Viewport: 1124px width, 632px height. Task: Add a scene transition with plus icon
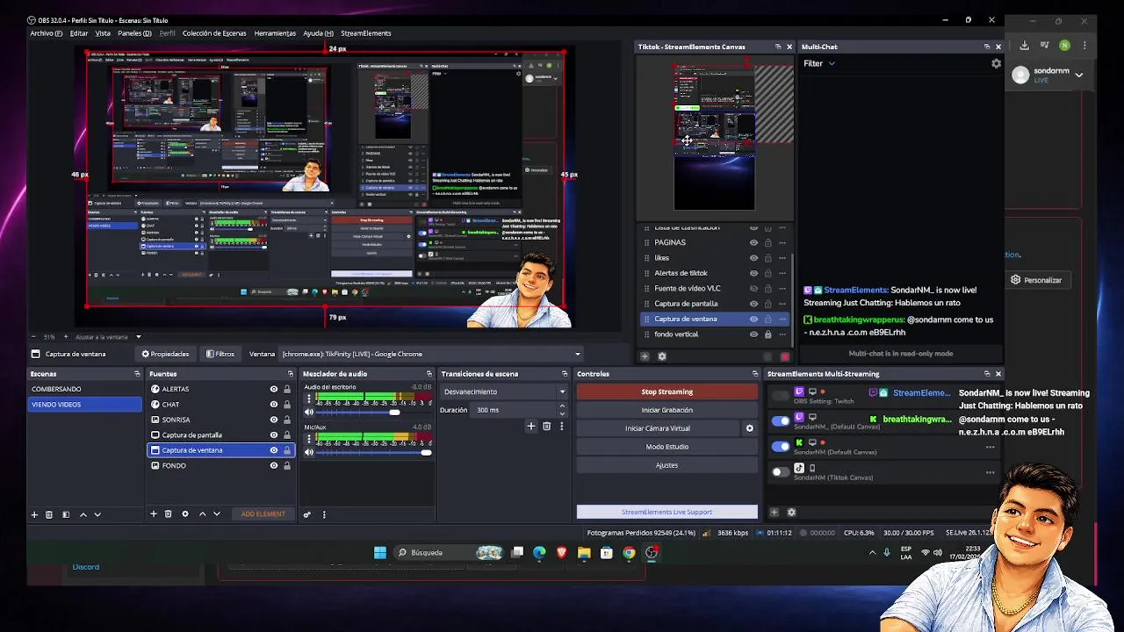tap(530, 427)
